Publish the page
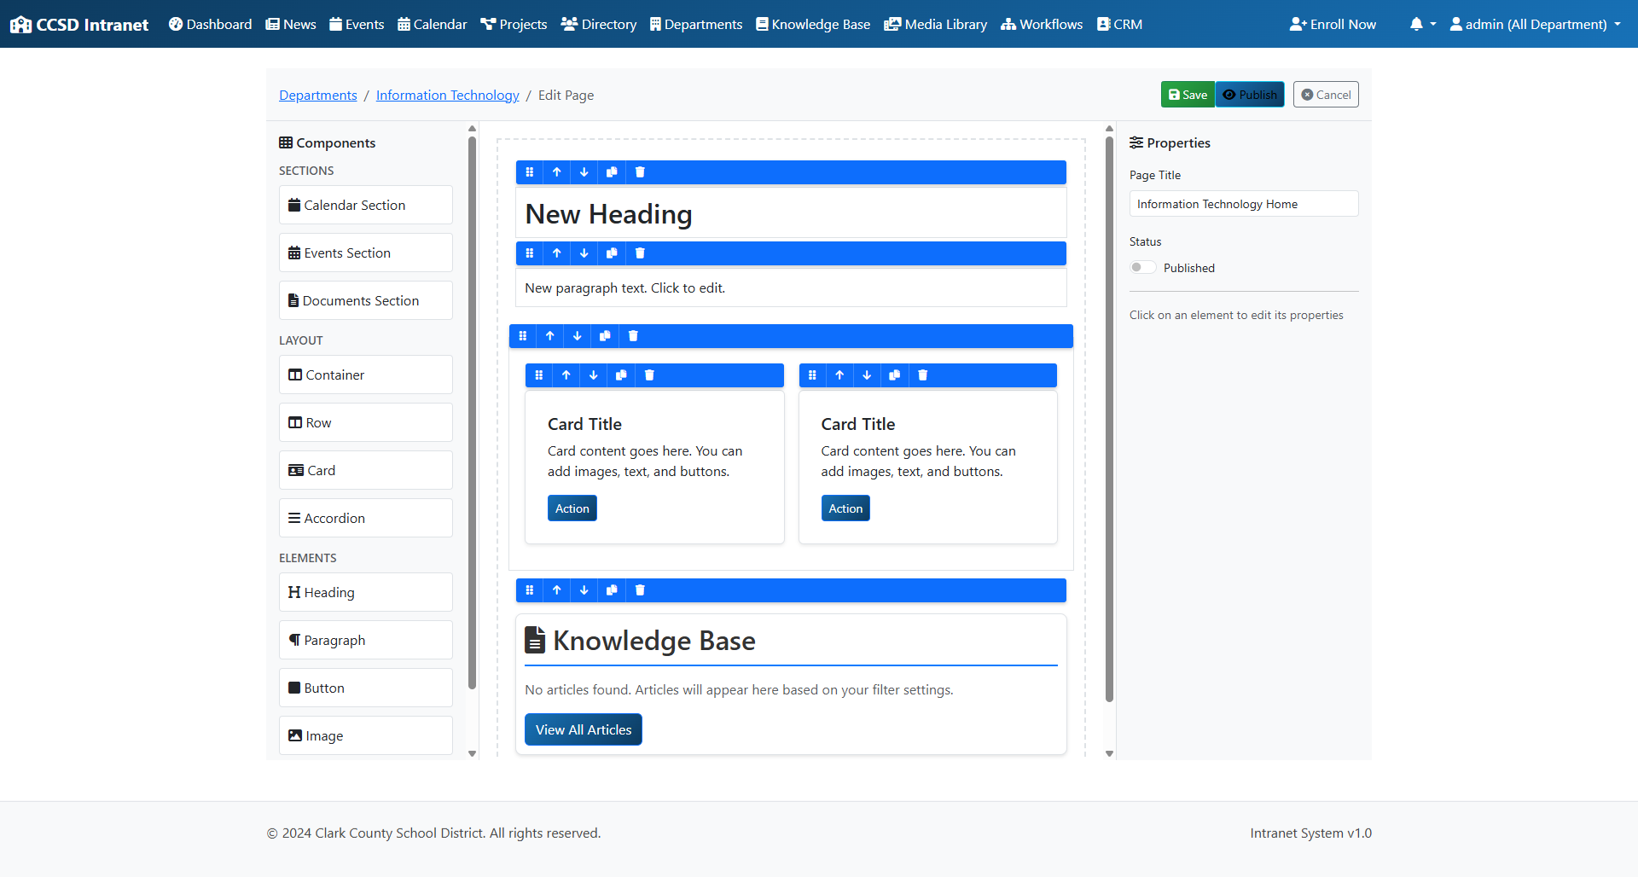Image resolution: width=1638 pixels, height=877 pixels. coord(1250,95)
